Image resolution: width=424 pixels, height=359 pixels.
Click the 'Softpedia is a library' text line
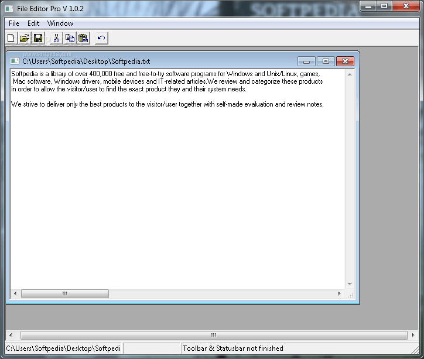click(166, 74)
